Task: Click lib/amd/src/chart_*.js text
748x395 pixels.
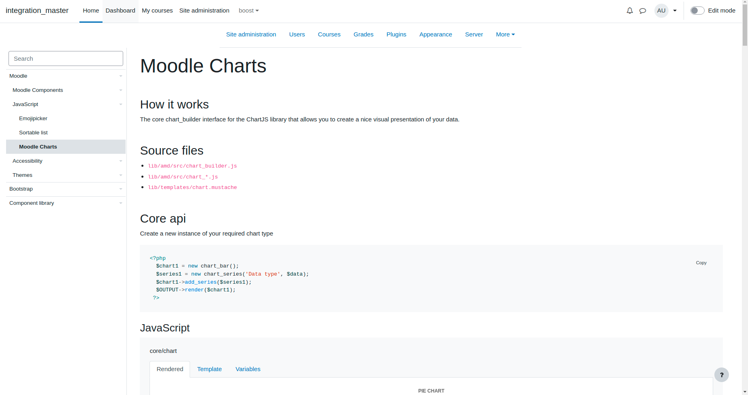Action: click(183, 177)
